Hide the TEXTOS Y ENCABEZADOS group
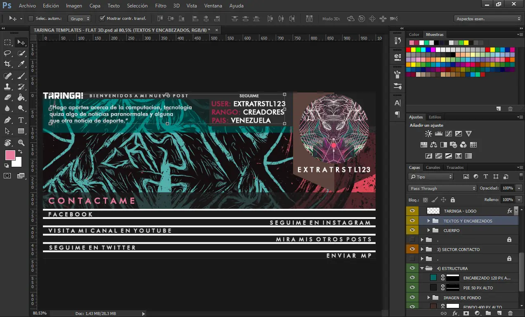The width and height of the screenshot is (525, 317). point(412,221)
